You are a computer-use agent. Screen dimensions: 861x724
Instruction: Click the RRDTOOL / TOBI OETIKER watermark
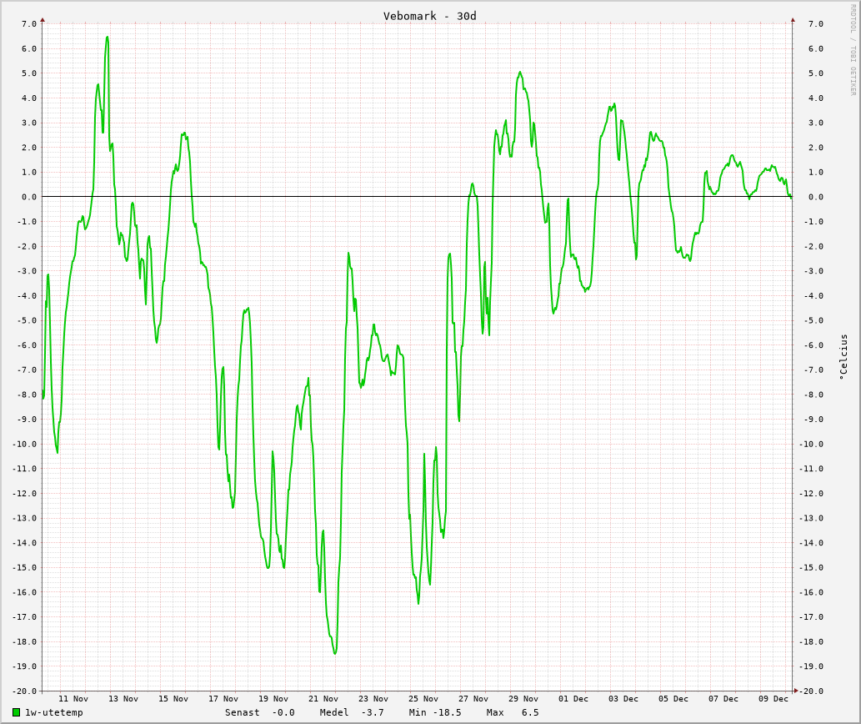853,50
